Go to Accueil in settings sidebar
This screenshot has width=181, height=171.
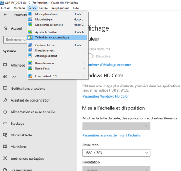[16, 28]
